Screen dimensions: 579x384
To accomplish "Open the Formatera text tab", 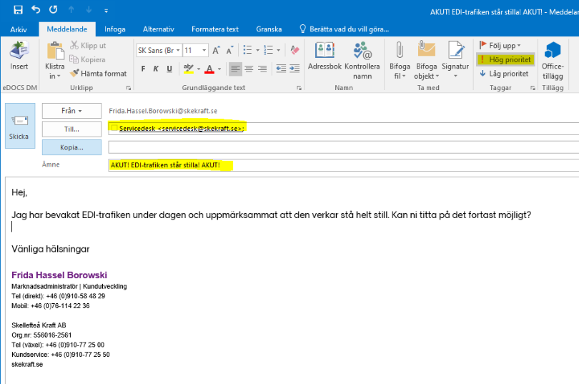I will (214, 29).
